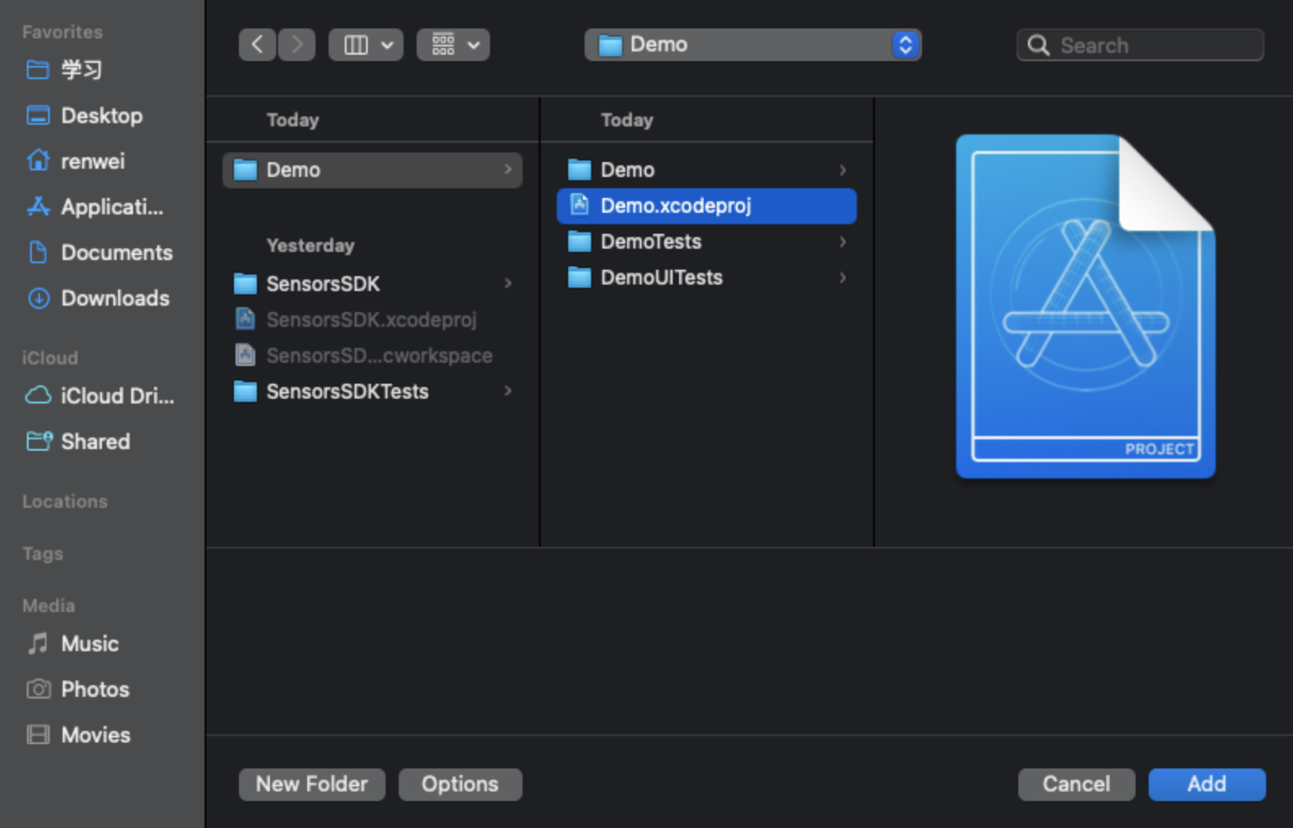Click the Tags sidebar header
1293x828 pixels.
pyautogui.click(x=42, y=554)
